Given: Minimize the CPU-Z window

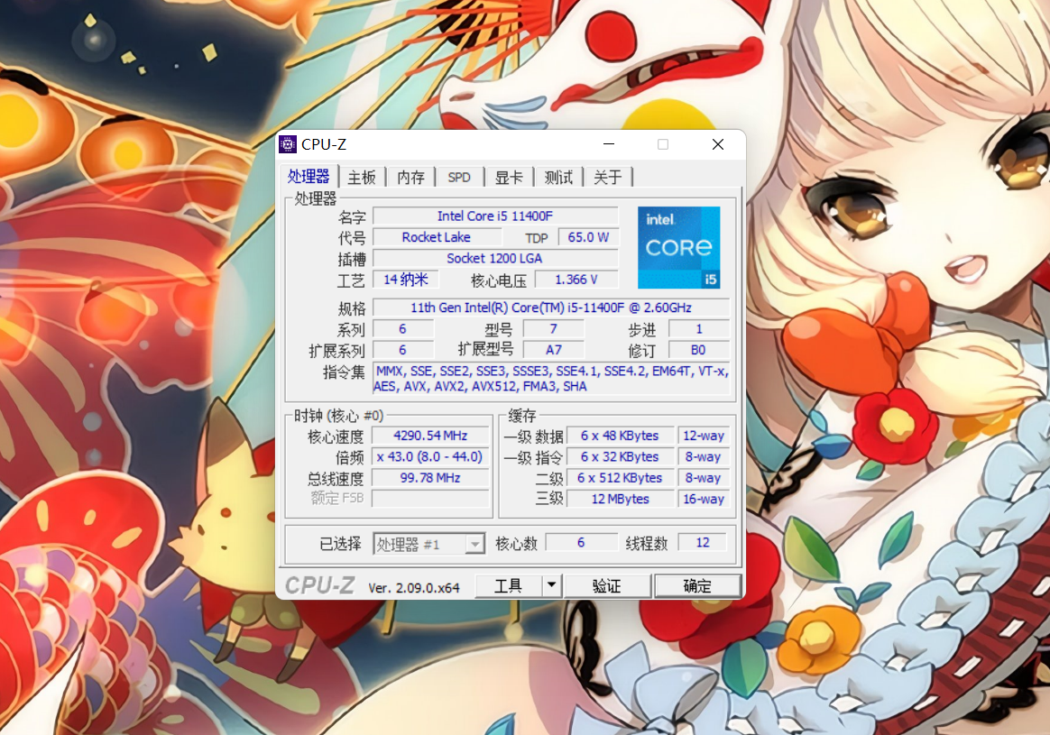Looking at the screenshot, I should (609, 144).
